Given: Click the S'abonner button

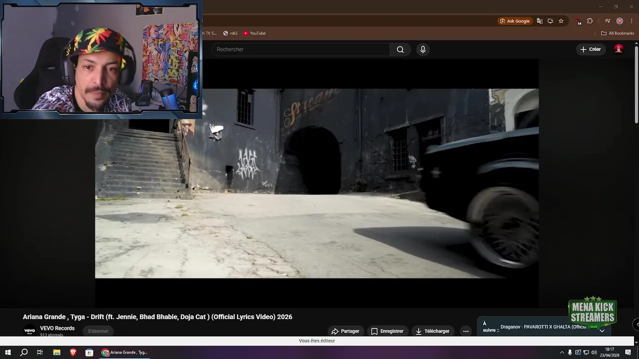Looking at the screenshot, I should point(98,331).
